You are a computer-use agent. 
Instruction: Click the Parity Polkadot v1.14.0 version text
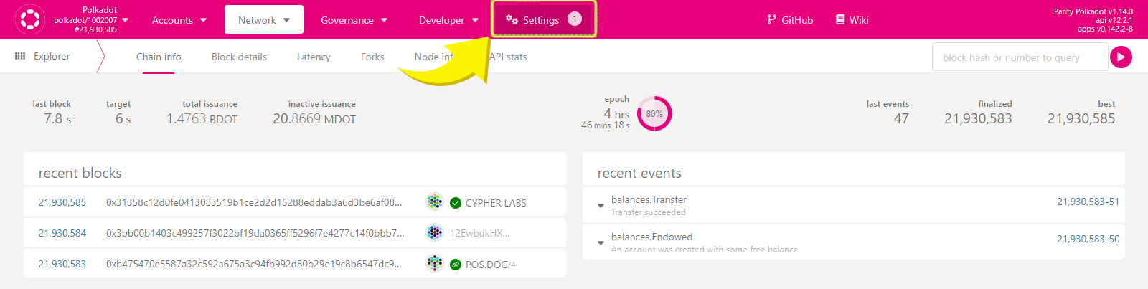(x=1093, y=11)
